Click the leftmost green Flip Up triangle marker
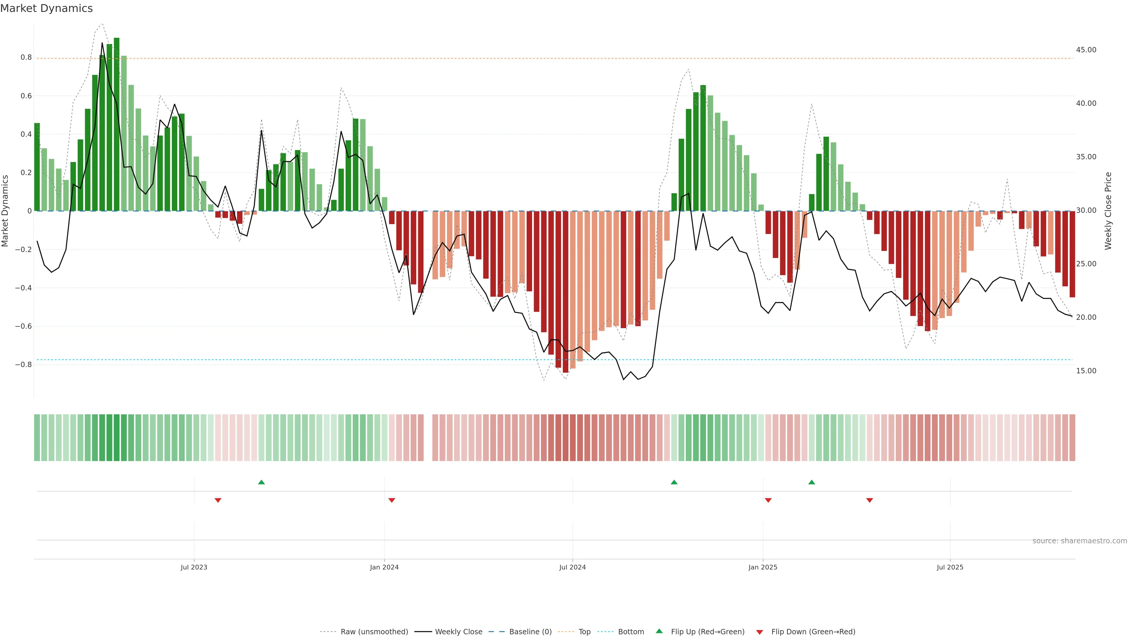The image size is (1142, 642). 261,482
